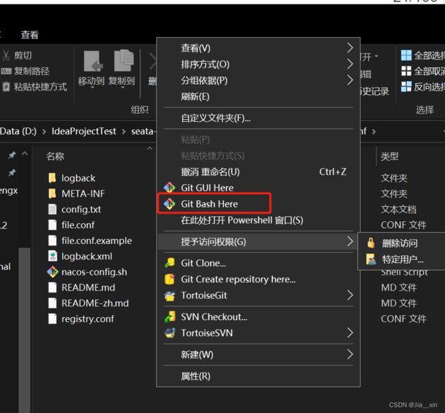This screenshot has width=445, height=413.
Task: Choose 在此处打开 Powershell 窗口(S)
Action: coord(257,220)
